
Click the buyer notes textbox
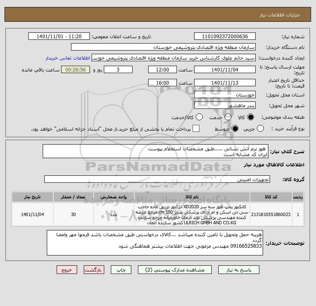[155, 243]
